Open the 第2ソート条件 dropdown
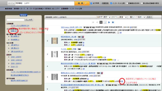The height and width of the screenshot is (91, 162). click(x=137, y=17)
